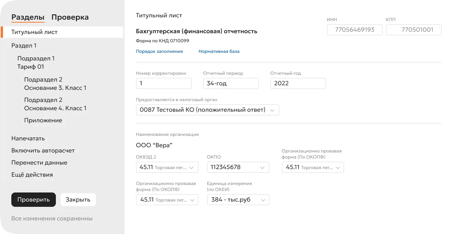Click Бахгултерская (финансовая) отчетность heading

click(x=197, y=31)
